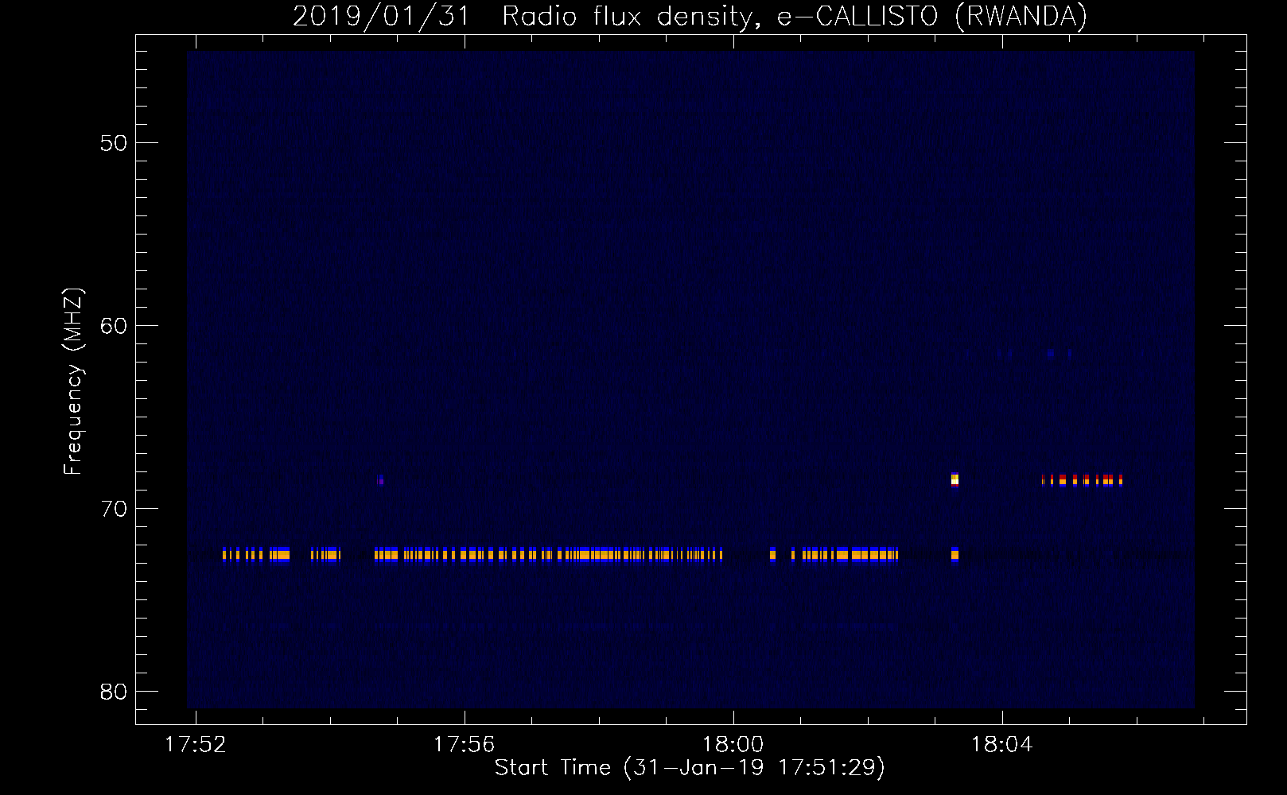Click the Start Time axis label
The image size is (1287, 795).
690,768
